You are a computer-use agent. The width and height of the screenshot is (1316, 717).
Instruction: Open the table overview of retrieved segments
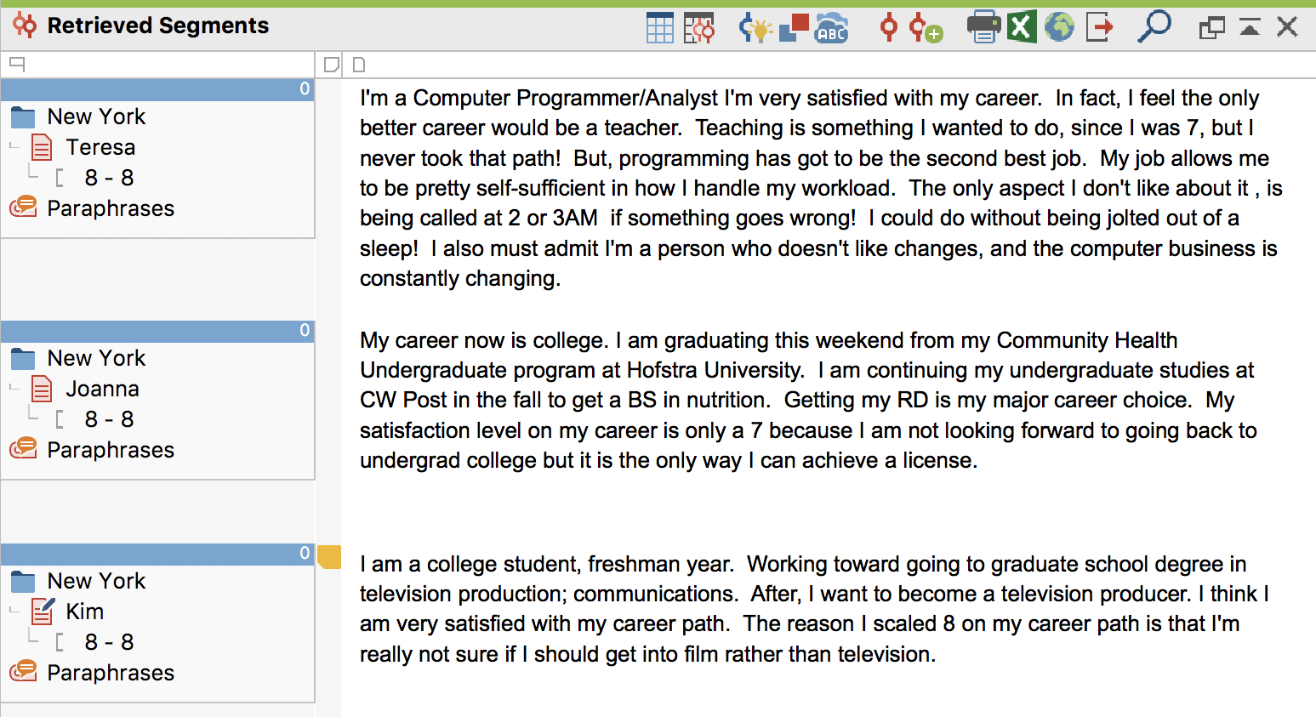659,27
